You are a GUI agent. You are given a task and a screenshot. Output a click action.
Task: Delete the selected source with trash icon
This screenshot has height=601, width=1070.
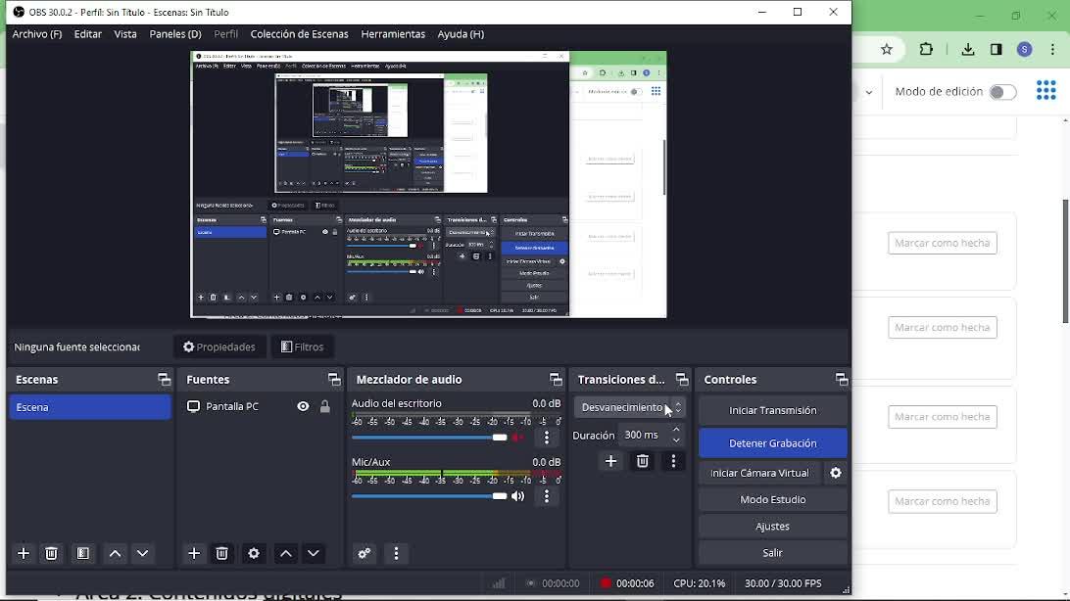[222, 554]
